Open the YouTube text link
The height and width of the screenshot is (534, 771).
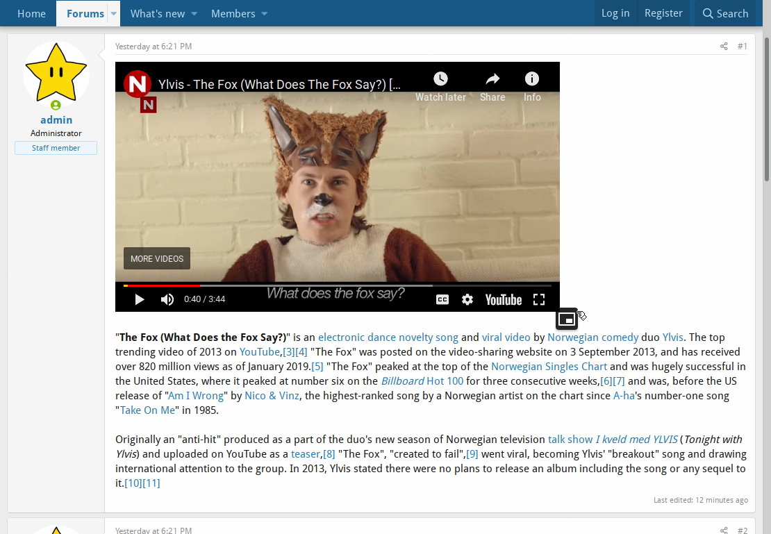pos(260,352)
